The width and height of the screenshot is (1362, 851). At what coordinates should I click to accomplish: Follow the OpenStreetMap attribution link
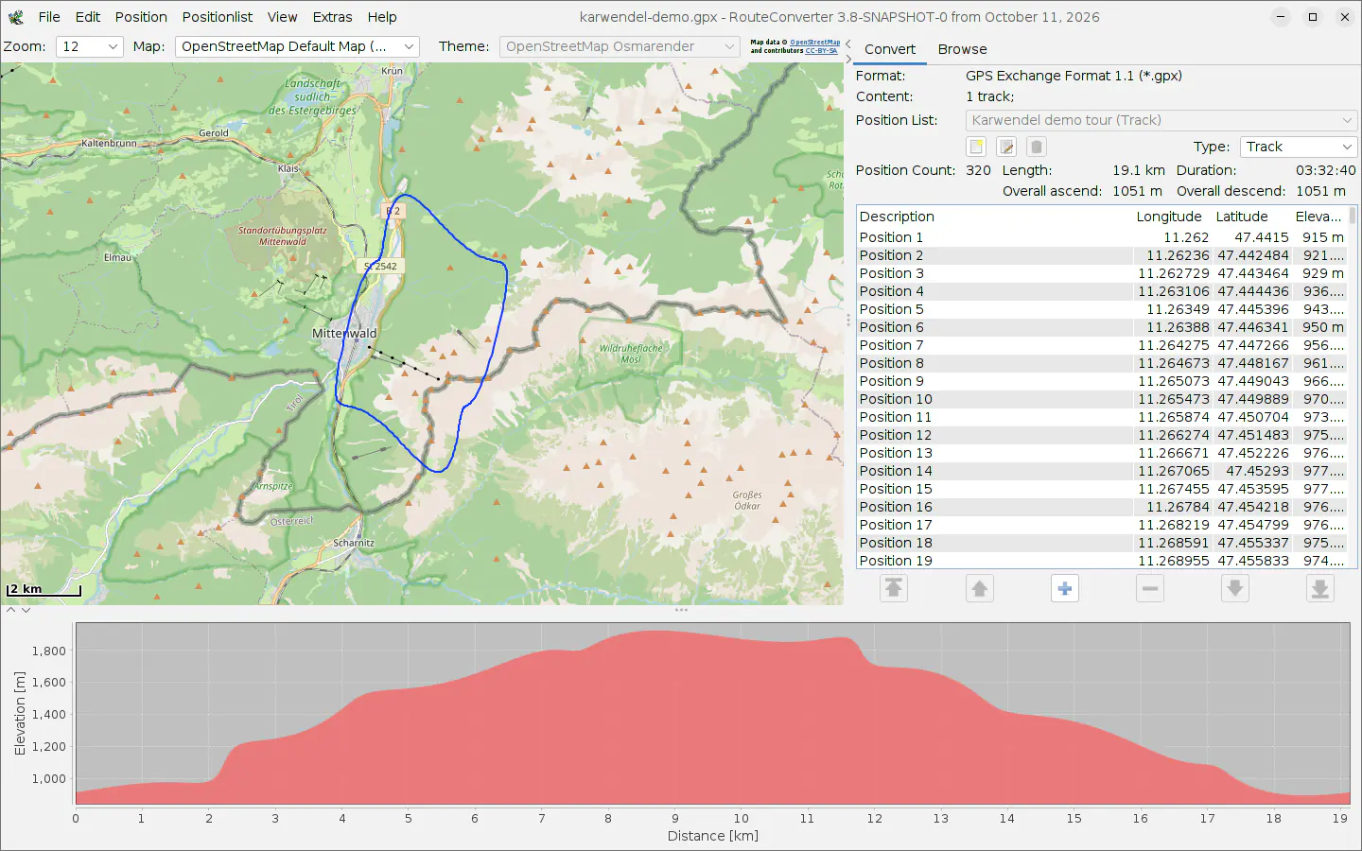tap(814, 43)
